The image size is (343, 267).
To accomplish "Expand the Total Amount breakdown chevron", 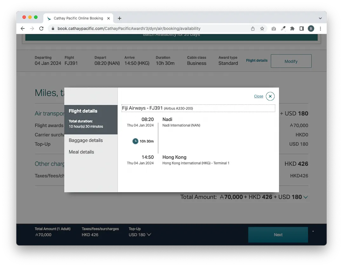I will click(306, 197).
